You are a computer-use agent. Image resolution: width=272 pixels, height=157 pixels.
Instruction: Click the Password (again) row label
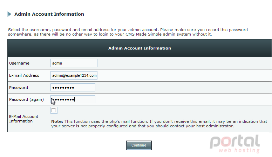click(x=26, y=99)
